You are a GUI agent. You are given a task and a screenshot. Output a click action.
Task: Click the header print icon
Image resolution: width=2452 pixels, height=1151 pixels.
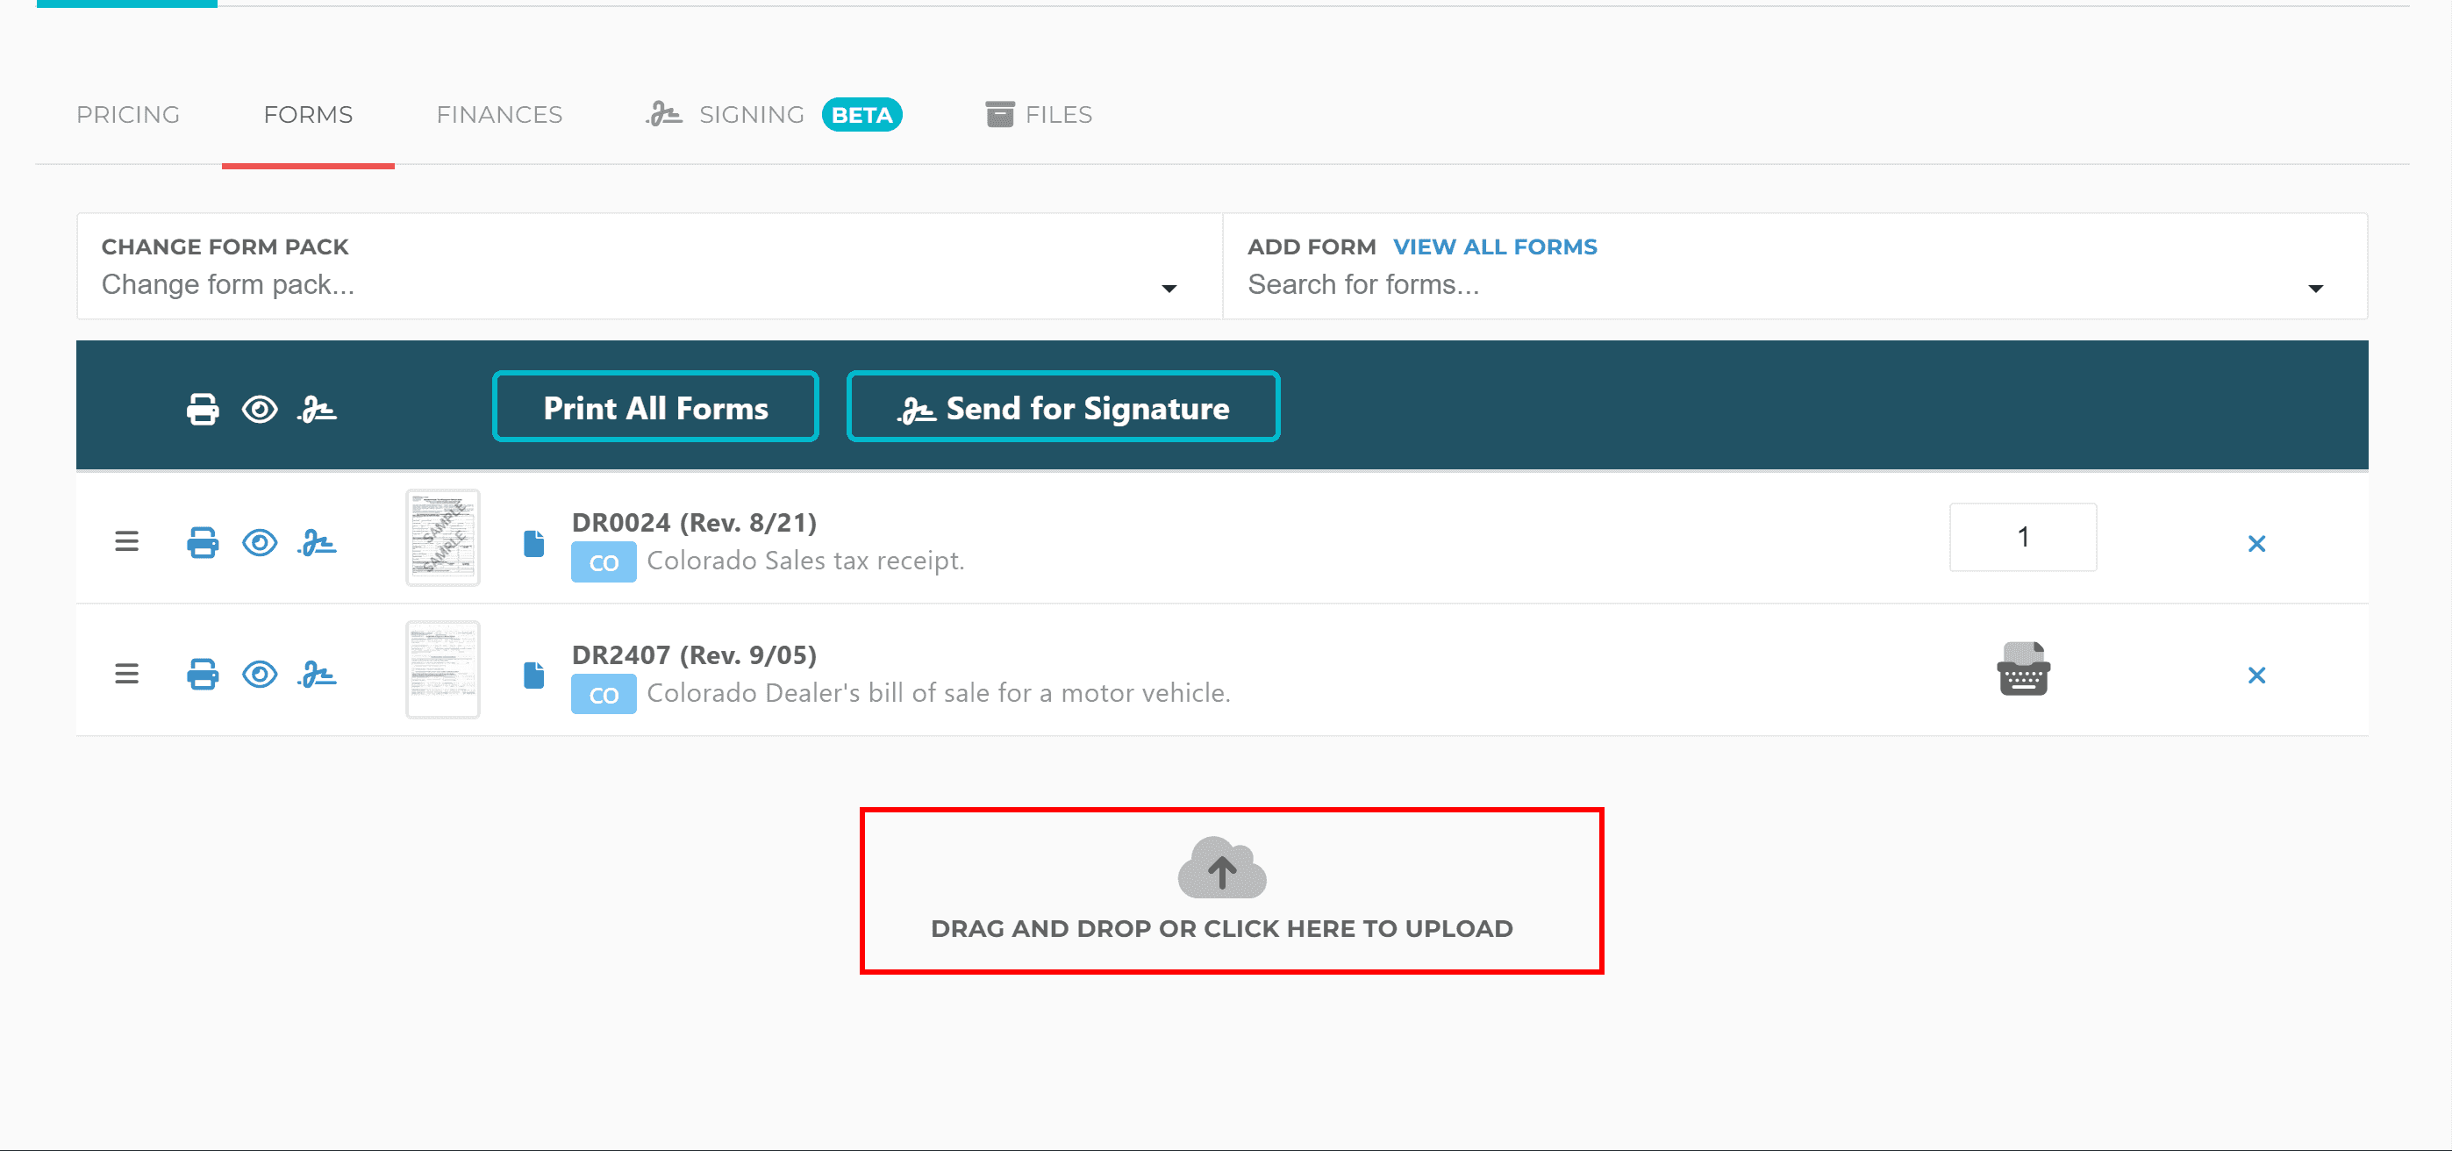pos(202,410)
